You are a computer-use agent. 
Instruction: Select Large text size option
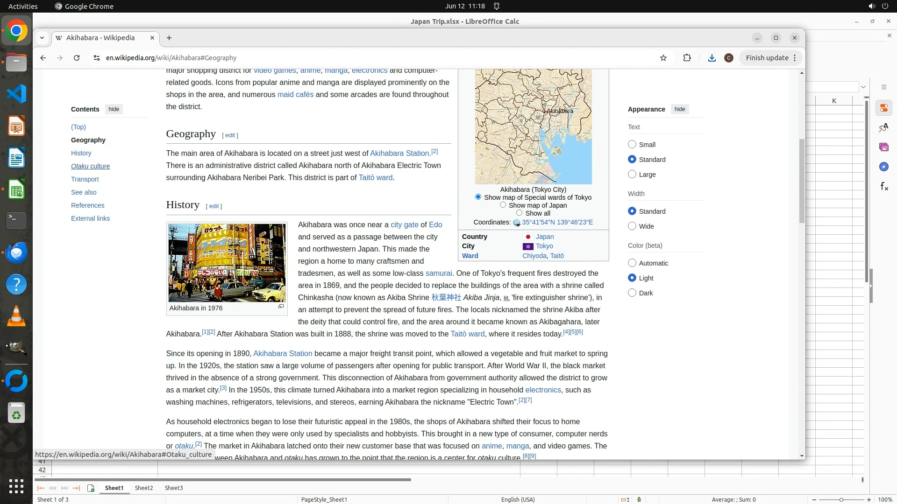pyautogui.click(x=632, y=175)
